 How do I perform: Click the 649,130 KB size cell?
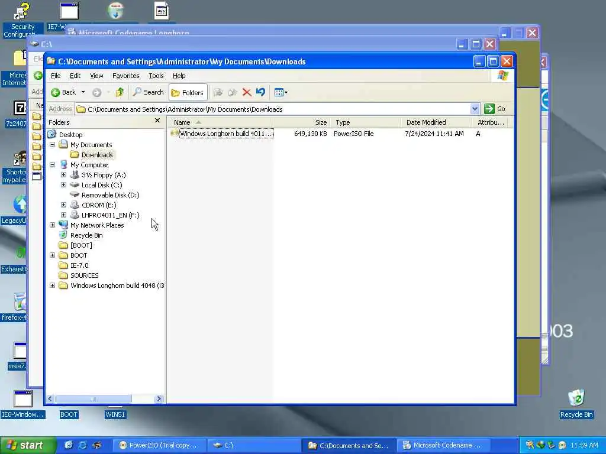pos(310,134)
